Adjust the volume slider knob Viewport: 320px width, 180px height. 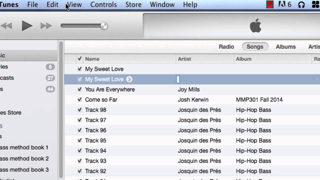pyautogui.click(x=104, y=26)
